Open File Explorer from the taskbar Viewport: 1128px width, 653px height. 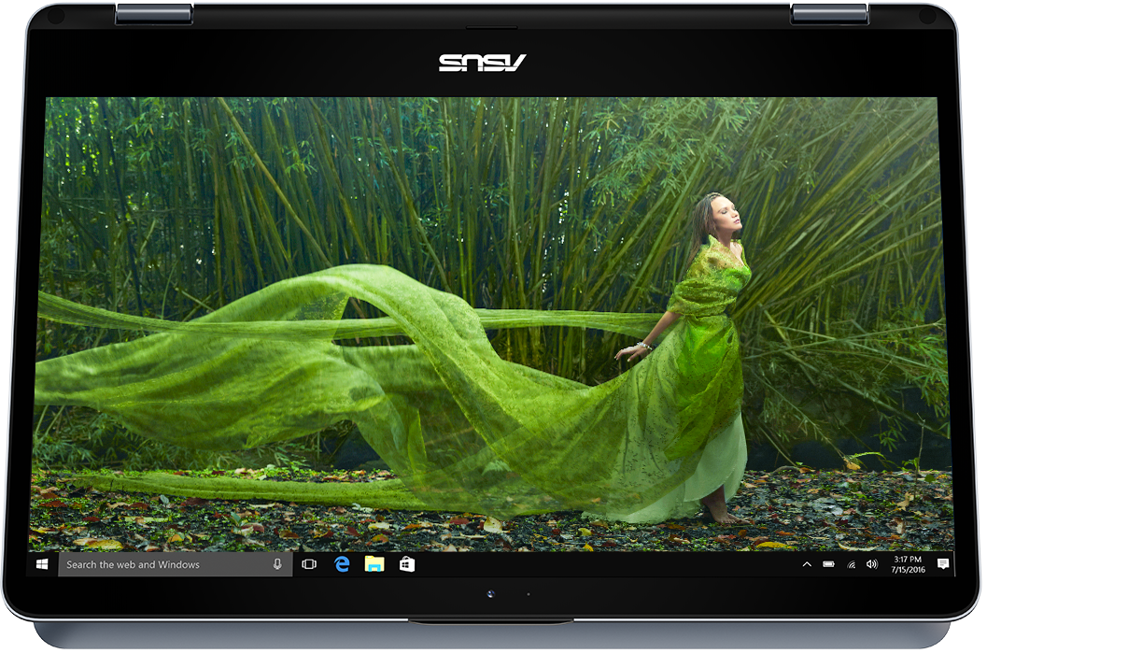pyautogui.click(x=374, y=564)
